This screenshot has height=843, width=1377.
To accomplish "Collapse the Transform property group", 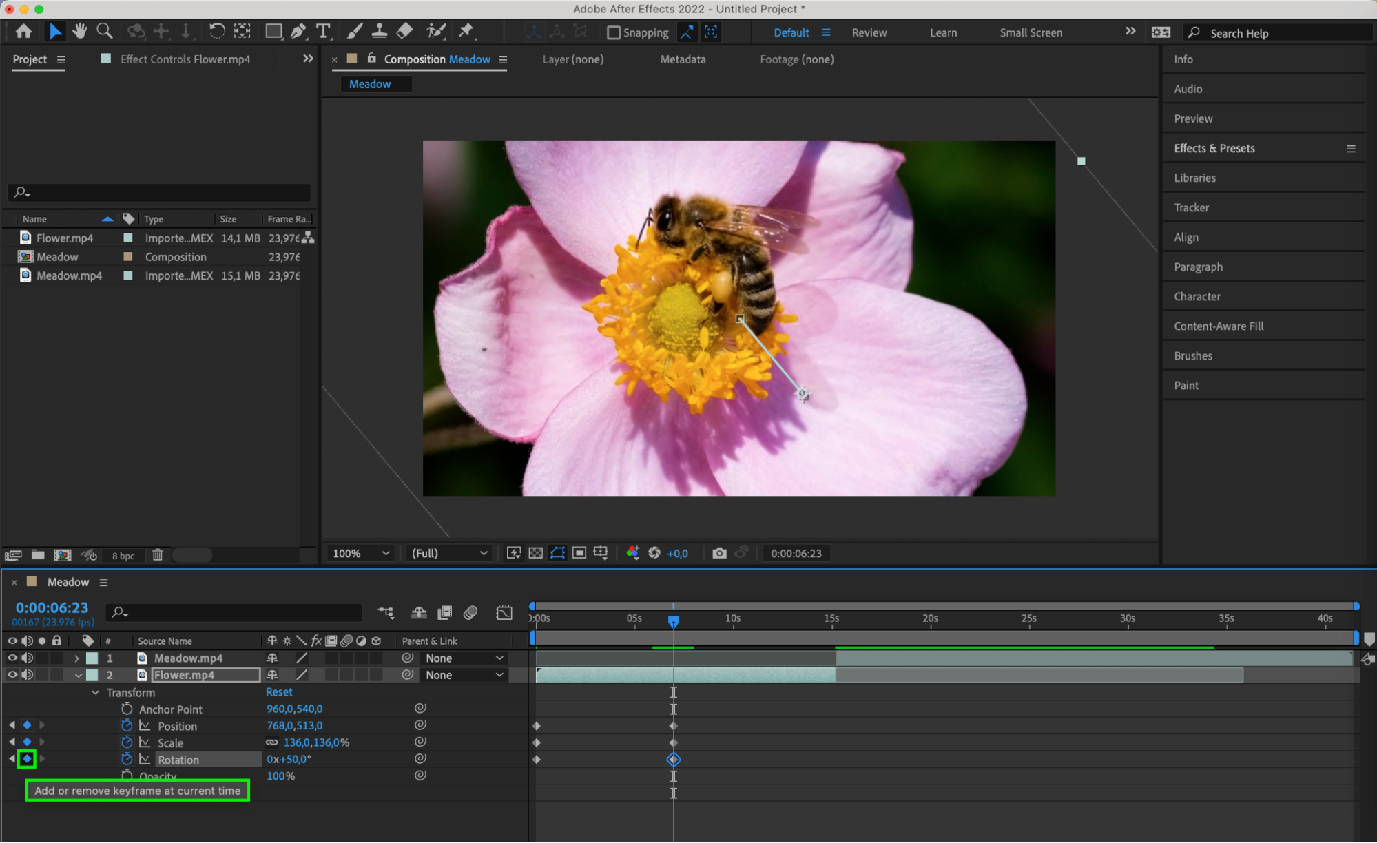I will (95, 692).
